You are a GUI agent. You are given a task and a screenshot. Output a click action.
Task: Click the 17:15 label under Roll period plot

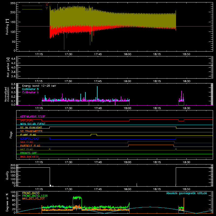(x=39, y=81)
